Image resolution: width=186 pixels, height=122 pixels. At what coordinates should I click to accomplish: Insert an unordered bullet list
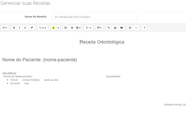coord(66,28)
